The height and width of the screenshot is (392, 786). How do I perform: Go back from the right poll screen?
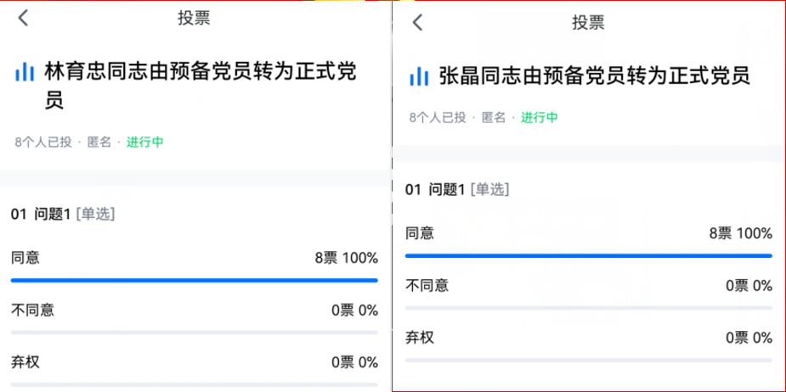[x=417, y=23]
